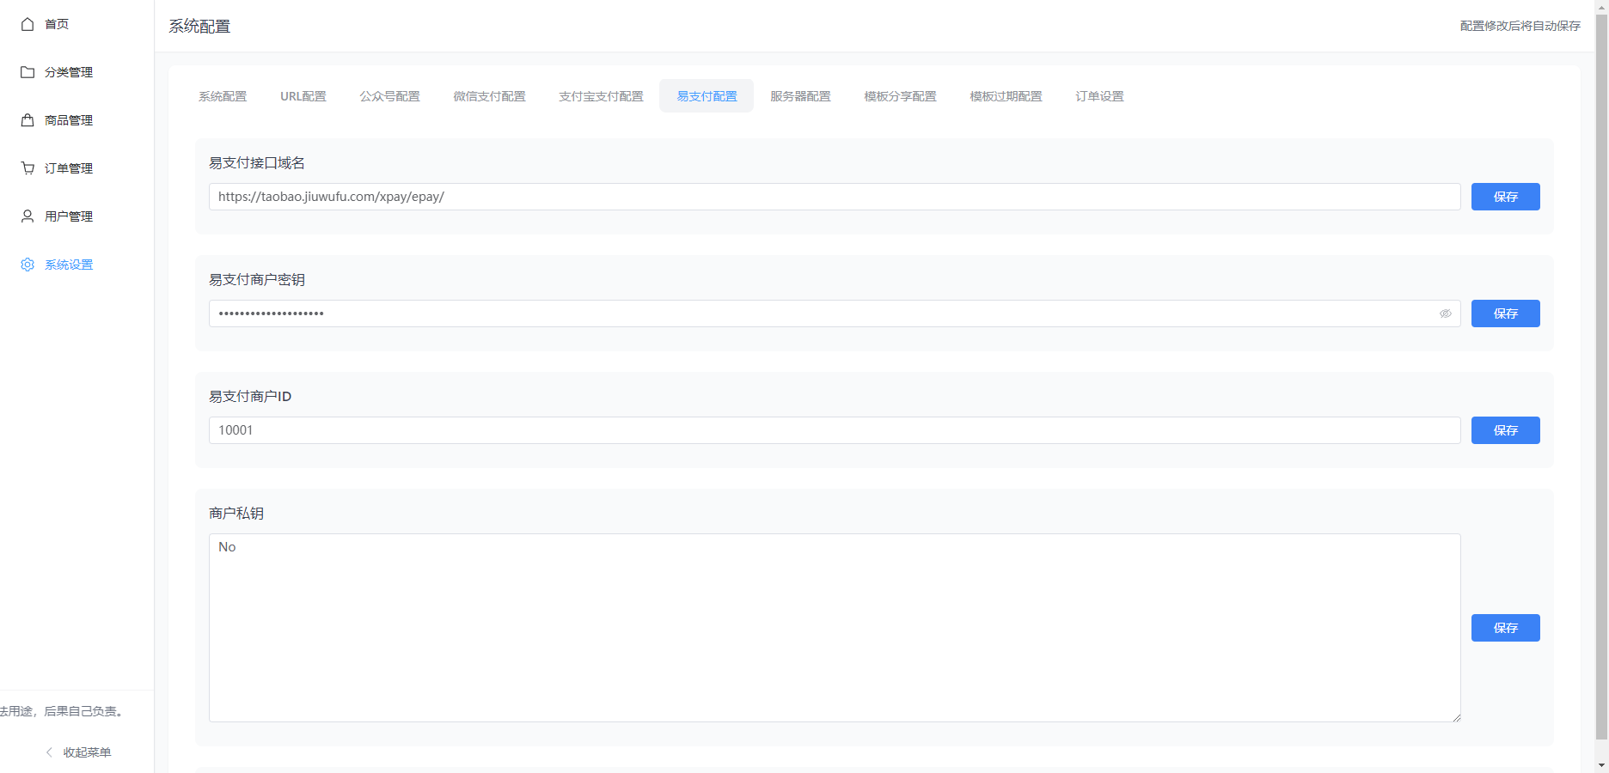Viewport: 1609px width, 773px height.
Task: Click 保存 for the 商户私钥 textarea
Action: (1505, 628)
